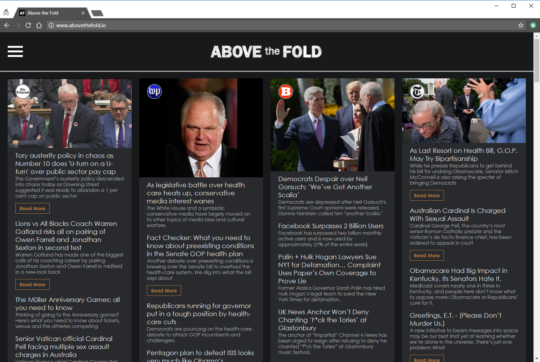The height and width of the screenshot is (362, 540).
Task: Click the green extension icon near address bar
Action: (x=533, y=25)
